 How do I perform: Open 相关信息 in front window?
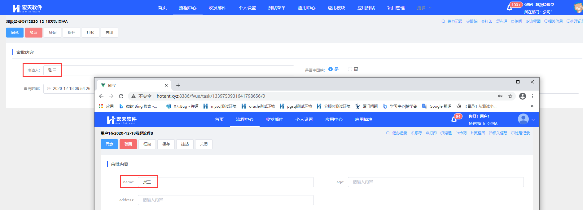click(498, 133)
